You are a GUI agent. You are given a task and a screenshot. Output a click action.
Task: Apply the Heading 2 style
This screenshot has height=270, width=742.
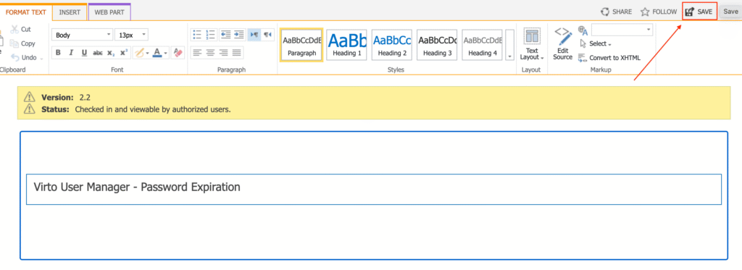point(392,44)
